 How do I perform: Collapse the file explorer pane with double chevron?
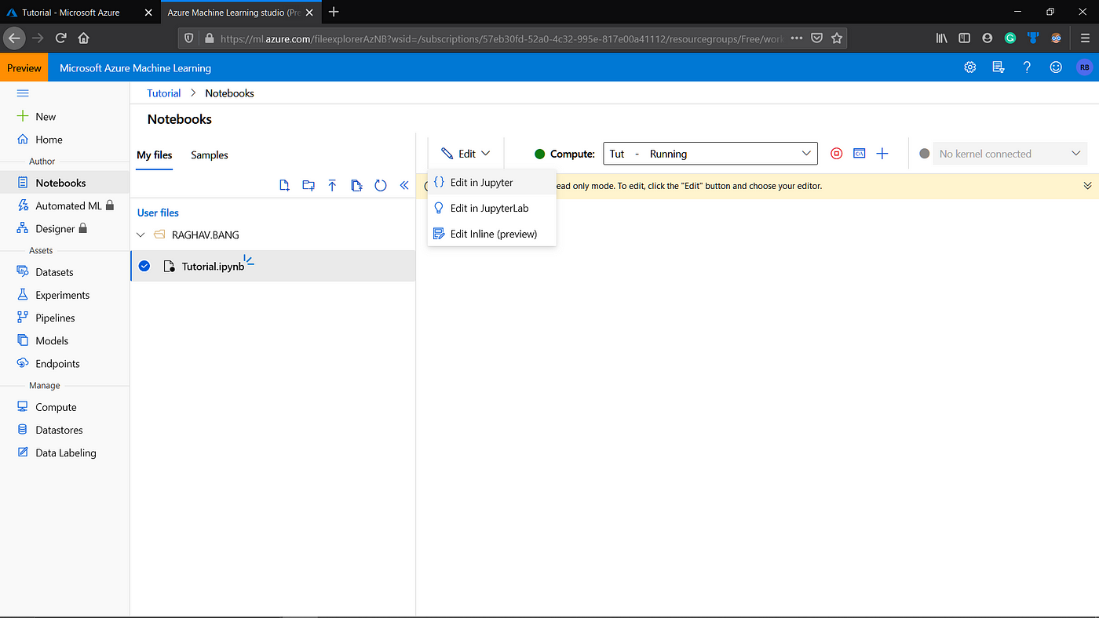404,185
